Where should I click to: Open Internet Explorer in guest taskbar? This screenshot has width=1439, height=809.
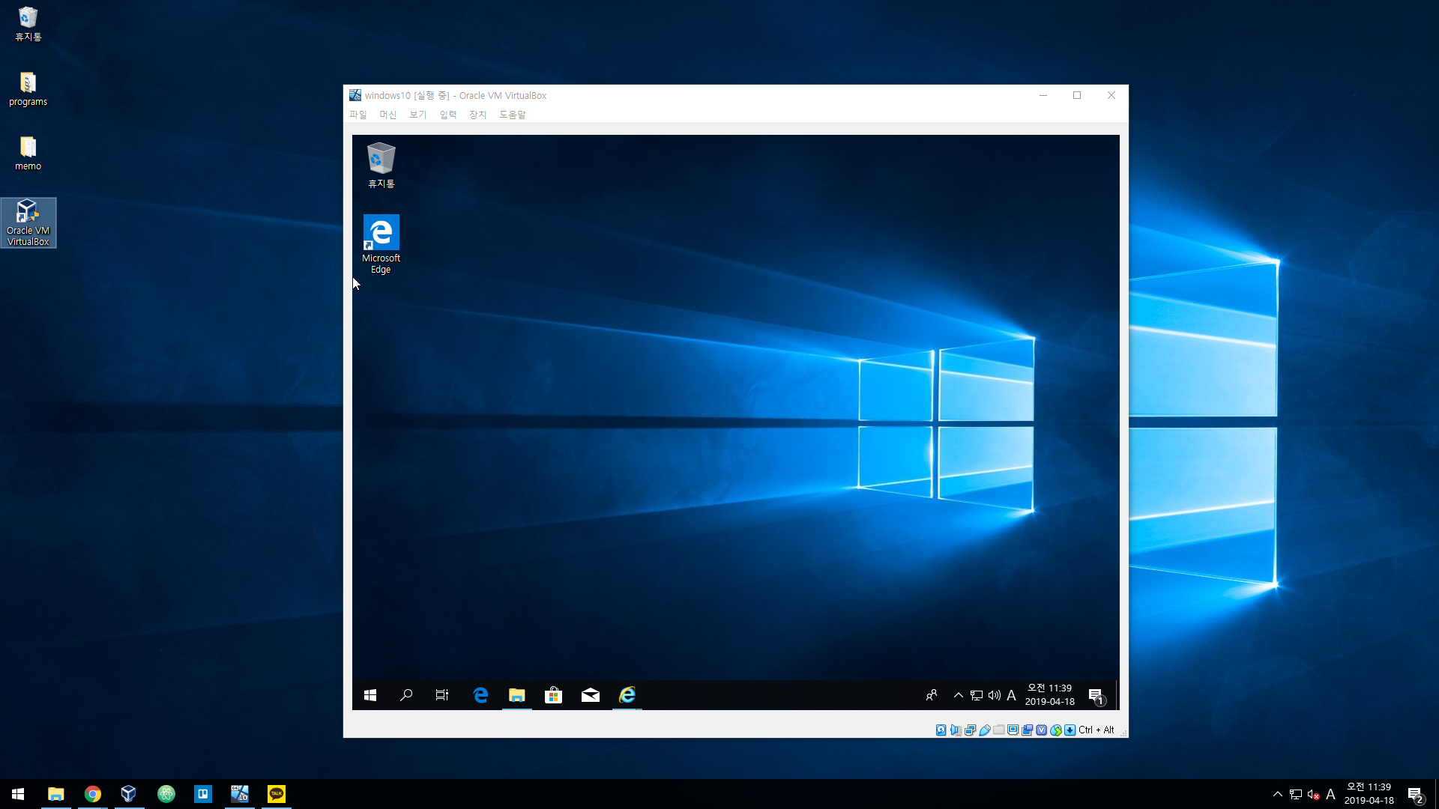tap(627, 695)
